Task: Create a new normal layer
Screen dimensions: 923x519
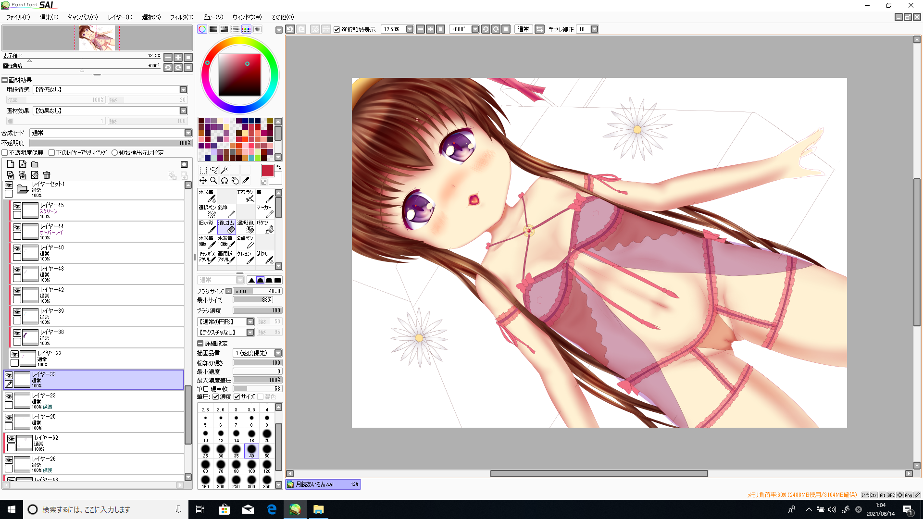Action: coord(11,164)
